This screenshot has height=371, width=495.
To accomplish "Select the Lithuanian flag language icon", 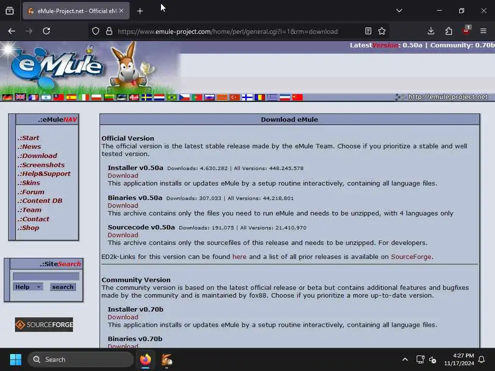I will [x=109, y=97].
